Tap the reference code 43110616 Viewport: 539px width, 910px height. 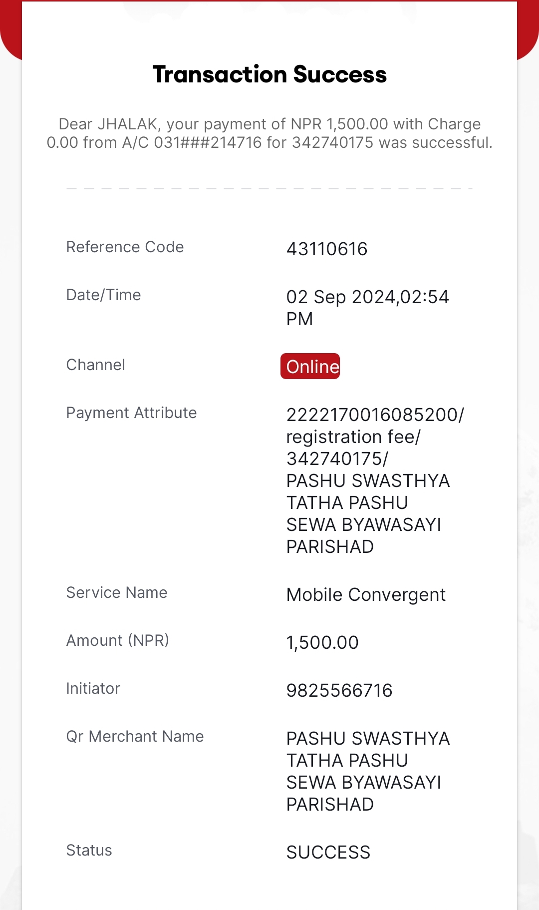click(x=327, y=249)
